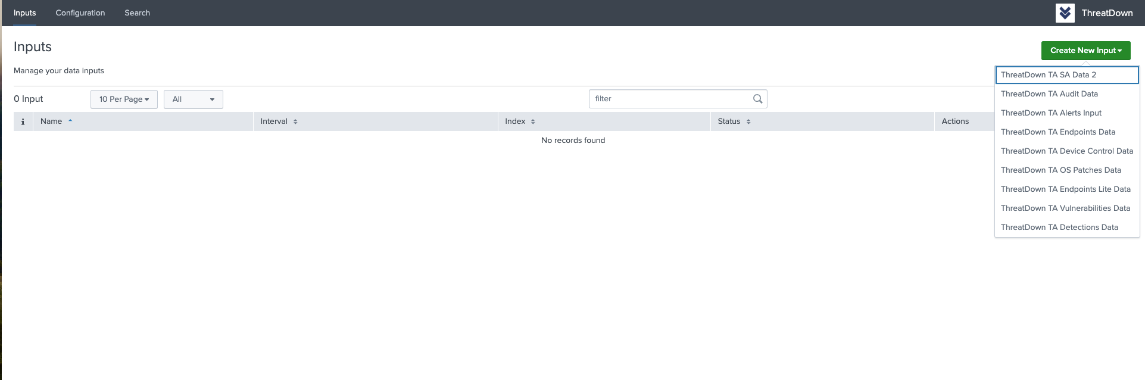Click the Actions column header
The height and width of the screenshot is (380, 1145).
pyautogui.click(x=955, y=122)
